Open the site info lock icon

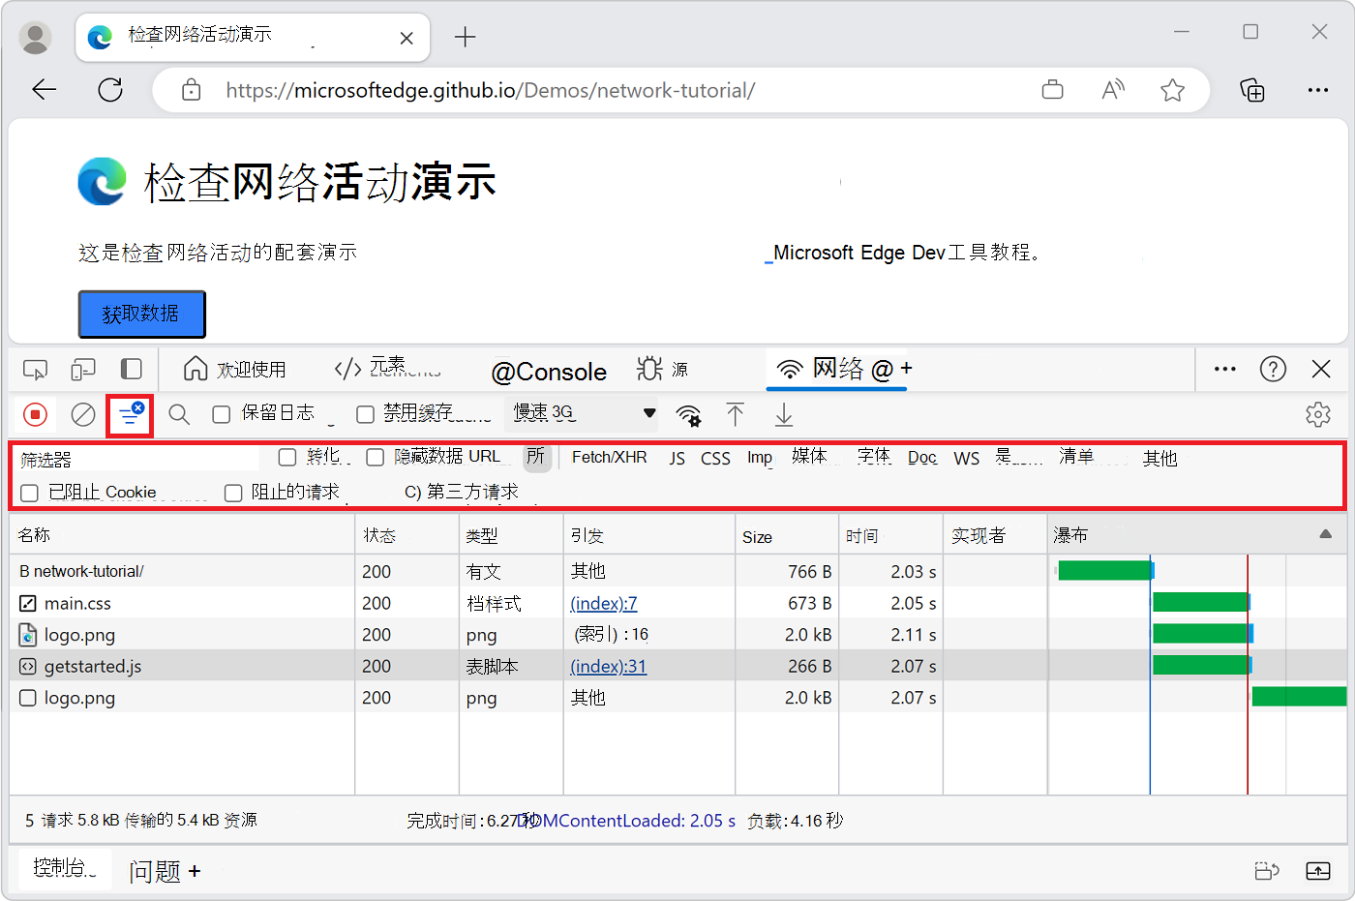coord(192,90)
